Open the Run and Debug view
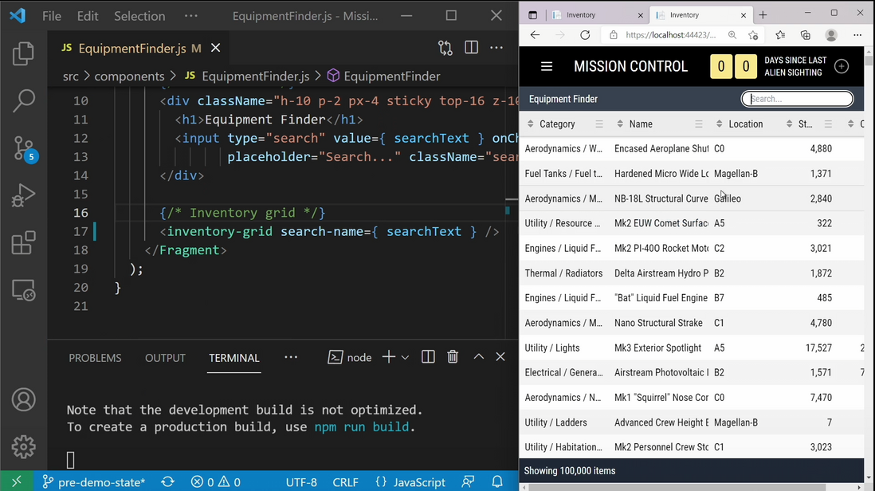Viewport: 875px width, 491px height. click(23, 195)
